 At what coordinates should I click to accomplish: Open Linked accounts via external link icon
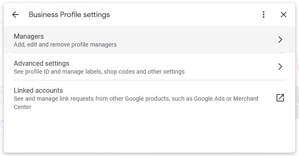(x=280, y=98)
